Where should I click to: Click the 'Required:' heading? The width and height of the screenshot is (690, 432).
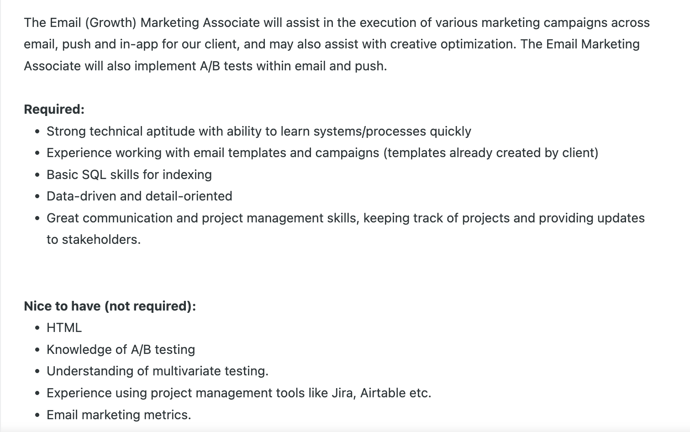[54, 110]
